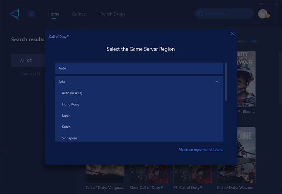Open the user profile avatar

(263, 14)
